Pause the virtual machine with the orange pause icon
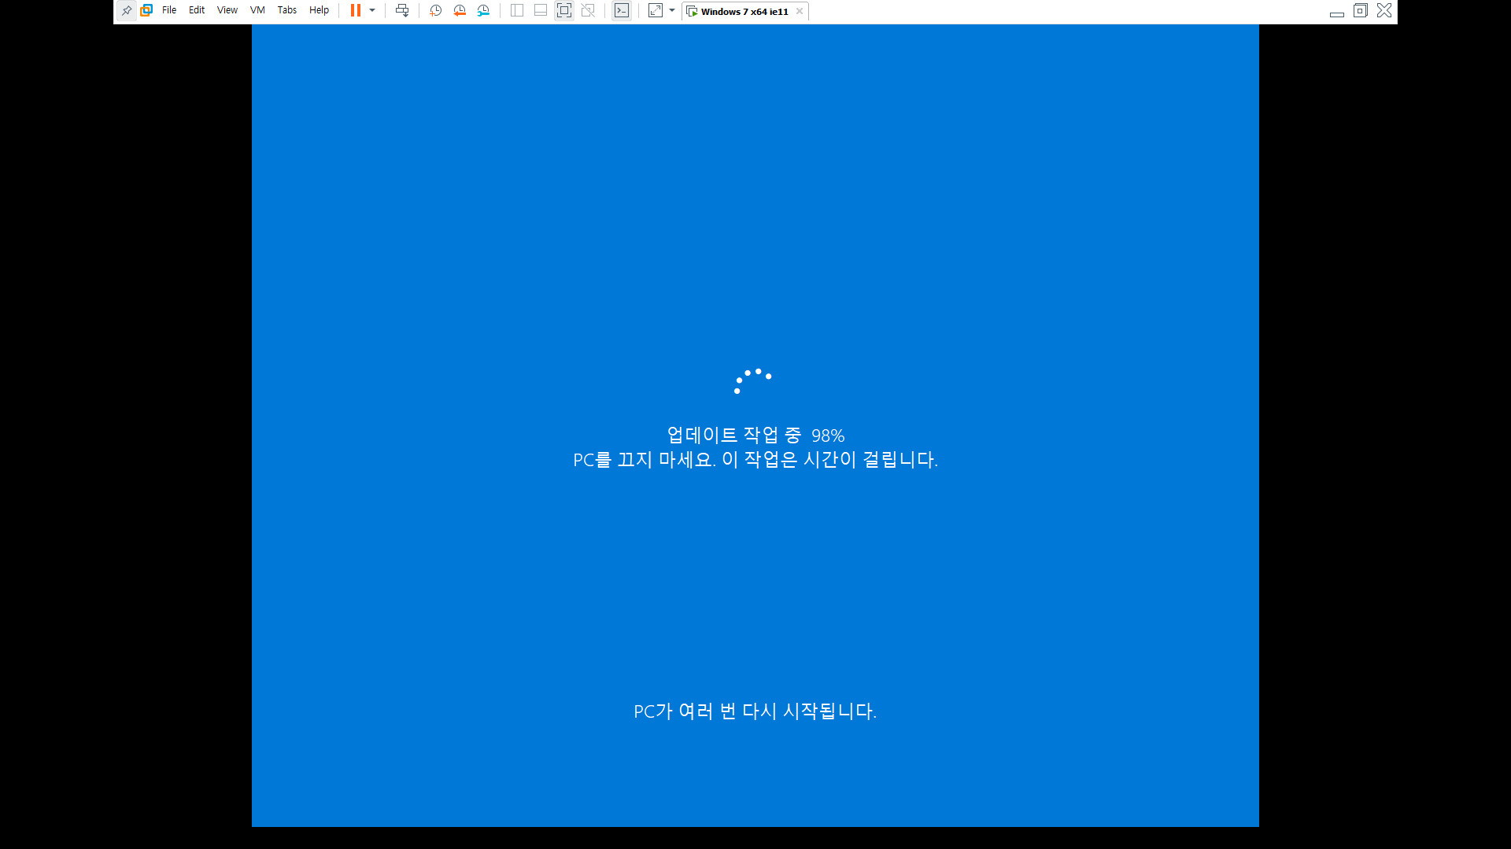 356,10
